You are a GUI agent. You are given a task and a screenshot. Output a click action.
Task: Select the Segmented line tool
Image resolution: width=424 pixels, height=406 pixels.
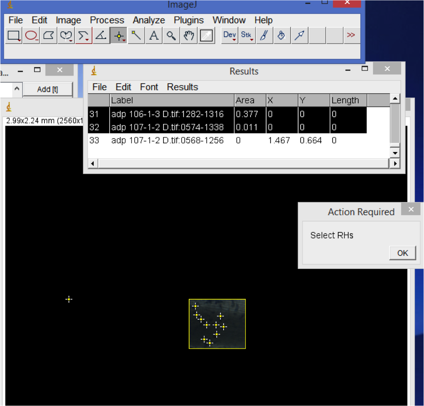tap(83, 35)
